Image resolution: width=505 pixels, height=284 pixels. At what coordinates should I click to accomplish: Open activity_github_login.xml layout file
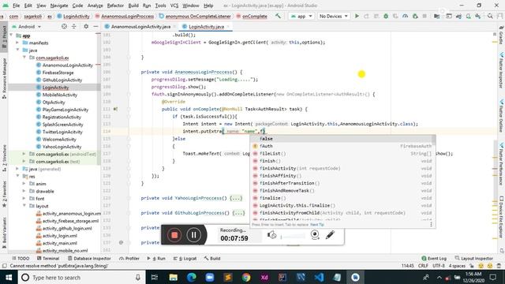click(67, 228)
